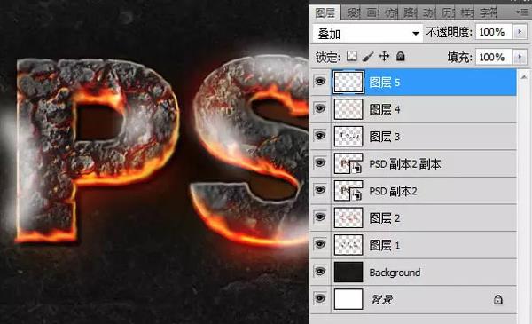
Task: Toggle visibility of the 背景 layer
Action: click(x=320, y=298)
